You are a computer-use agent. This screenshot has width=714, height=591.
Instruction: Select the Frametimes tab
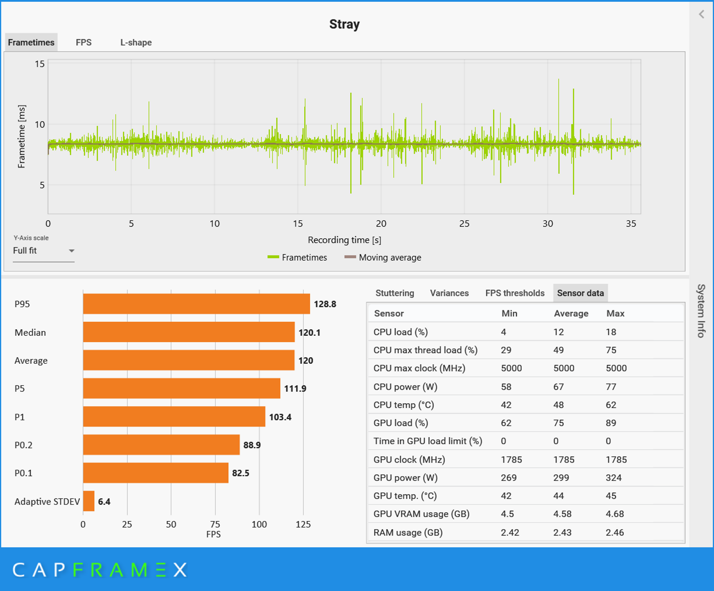(31, 42)
